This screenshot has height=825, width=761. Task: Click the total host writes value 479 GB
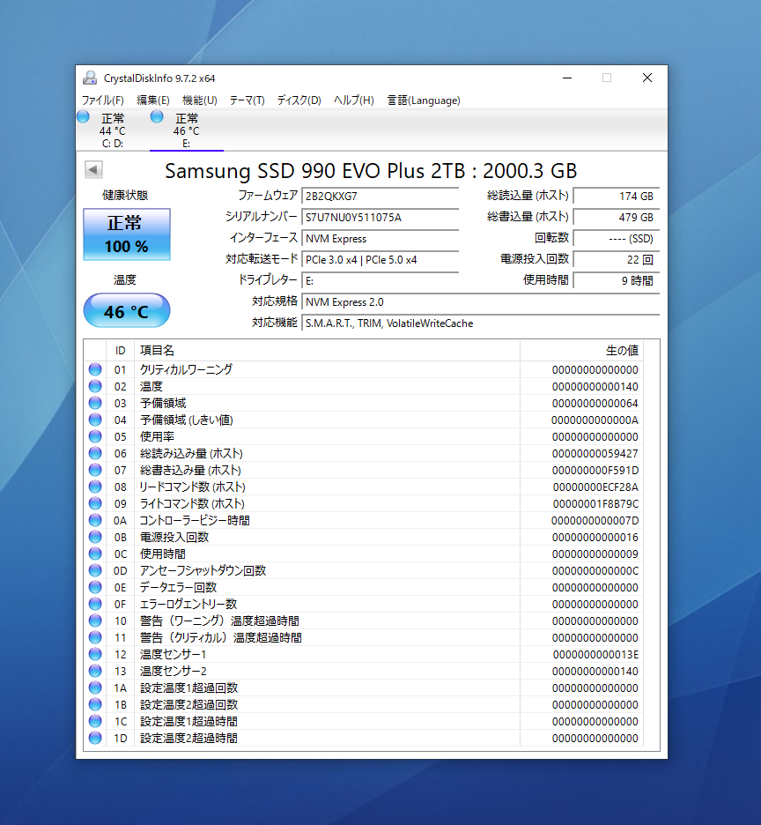pos(617,218)
